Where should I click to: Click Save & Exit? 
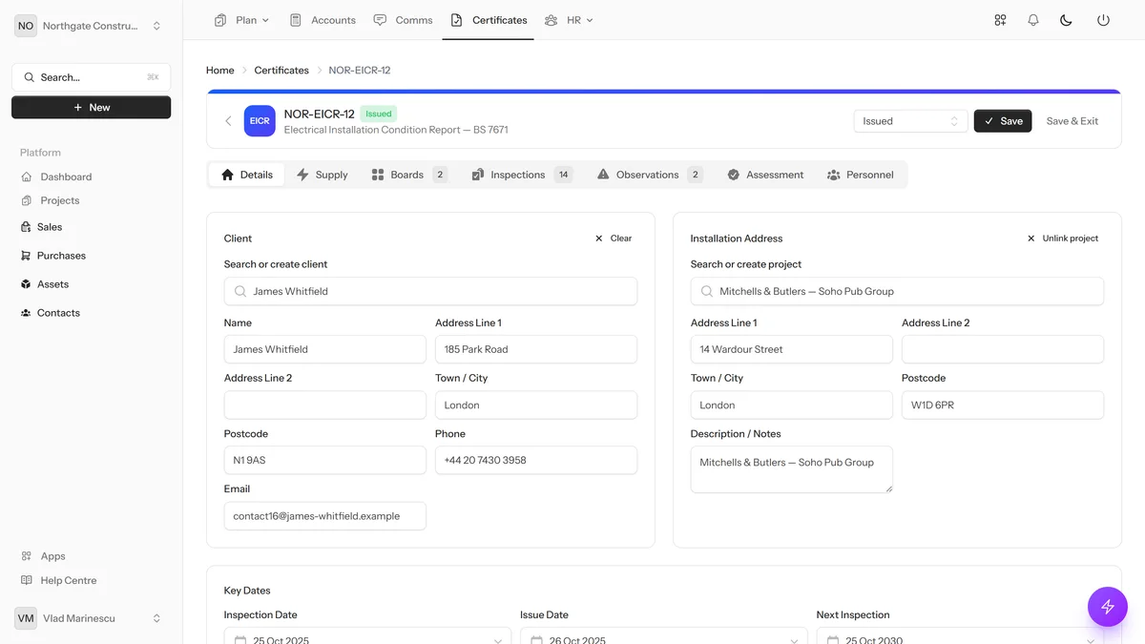(x=1072, y=121)
